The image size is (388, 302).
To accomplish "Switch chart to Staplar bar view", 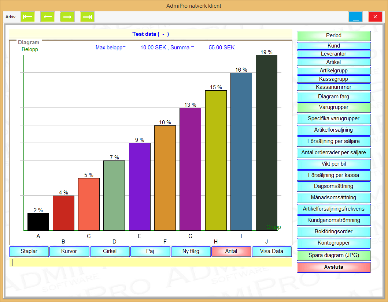I will coord(29,252).
